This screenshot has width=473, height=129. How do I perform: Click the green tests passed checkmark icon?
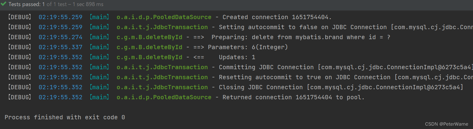point(4,4)
